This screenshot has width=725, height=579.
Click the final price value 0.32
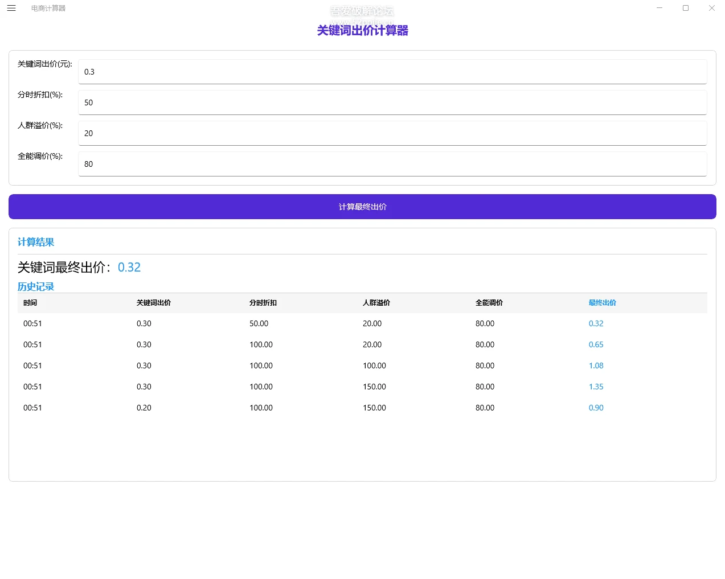pos(129,267)
